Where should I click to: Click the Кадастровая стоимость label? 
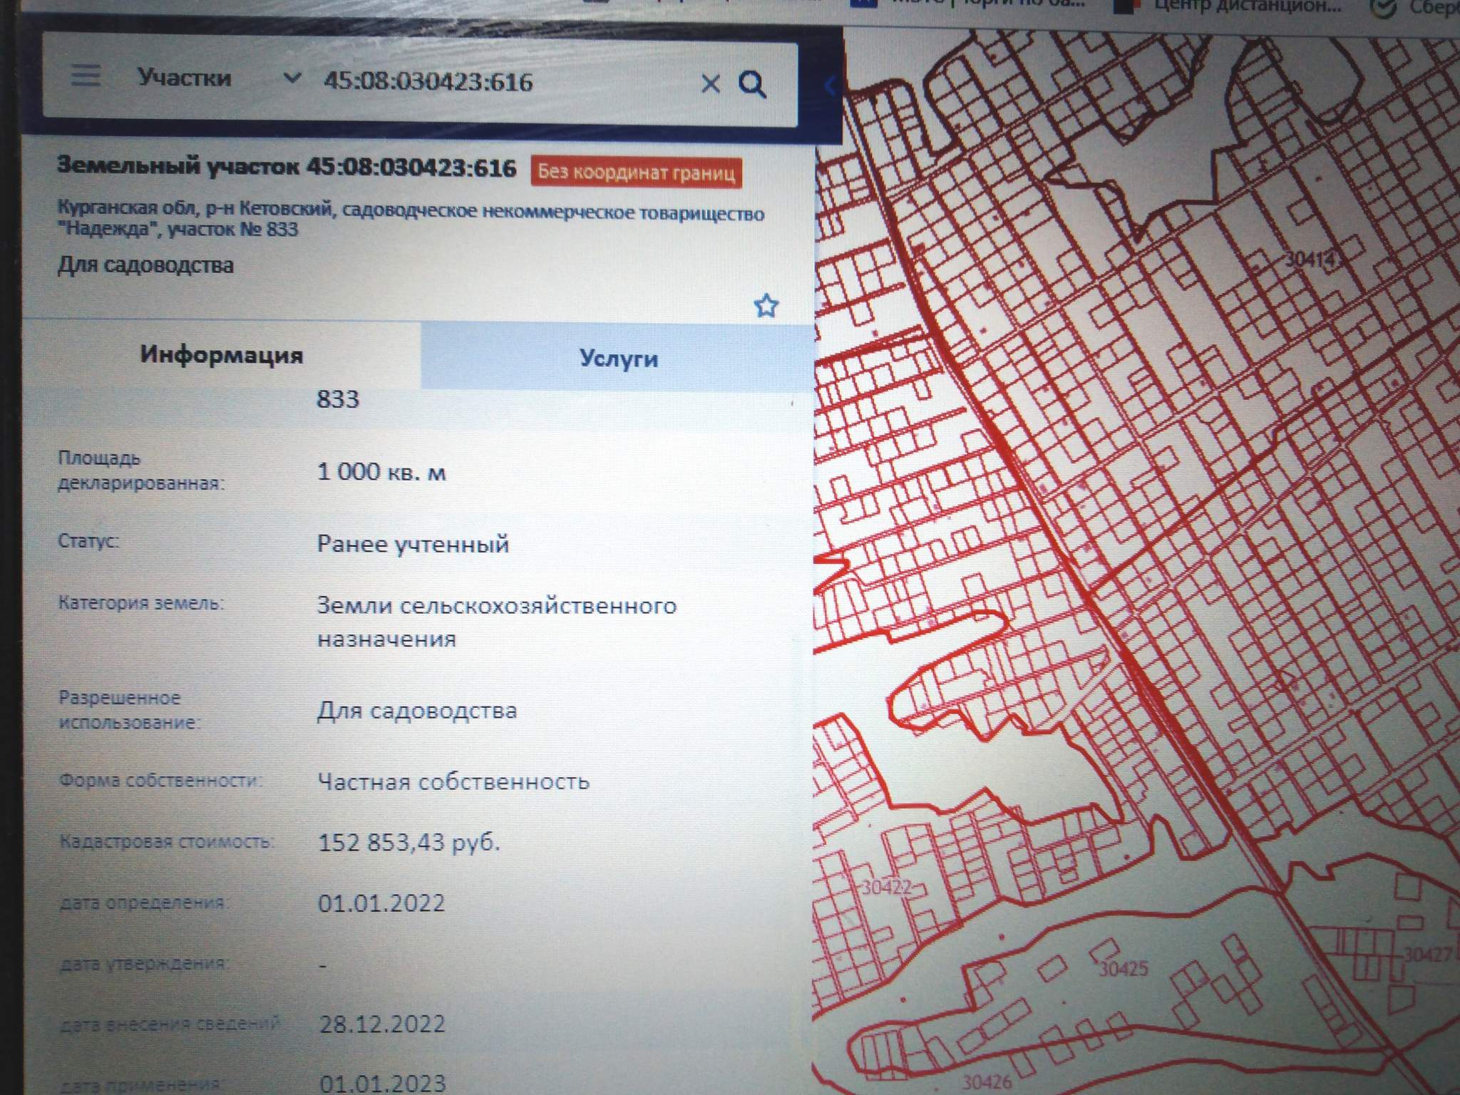point(165,842)
